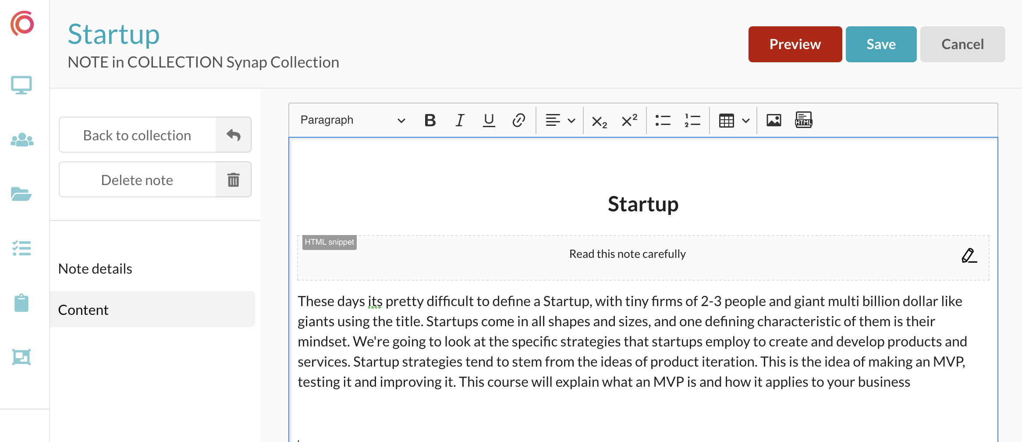This screenshot has height=442, width=1022.
Task: Click the Preview button
Action: pyautogui.click(x=795, y=44)
